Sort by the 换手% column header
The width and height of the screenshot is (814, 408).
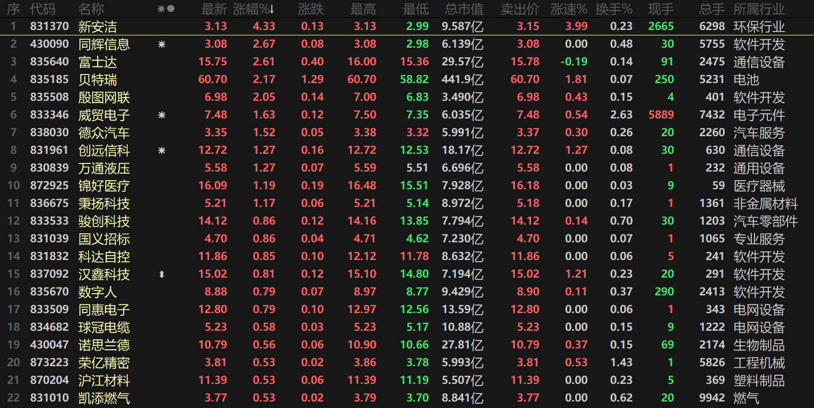pos(613,9)
